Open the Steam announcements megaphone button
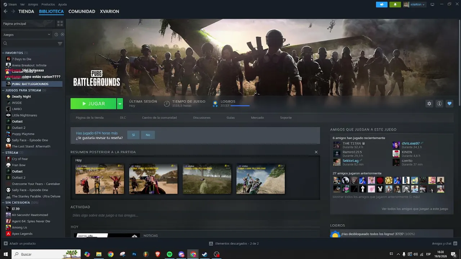The height and width of the screenshot is (259, 461). (382, 4)
